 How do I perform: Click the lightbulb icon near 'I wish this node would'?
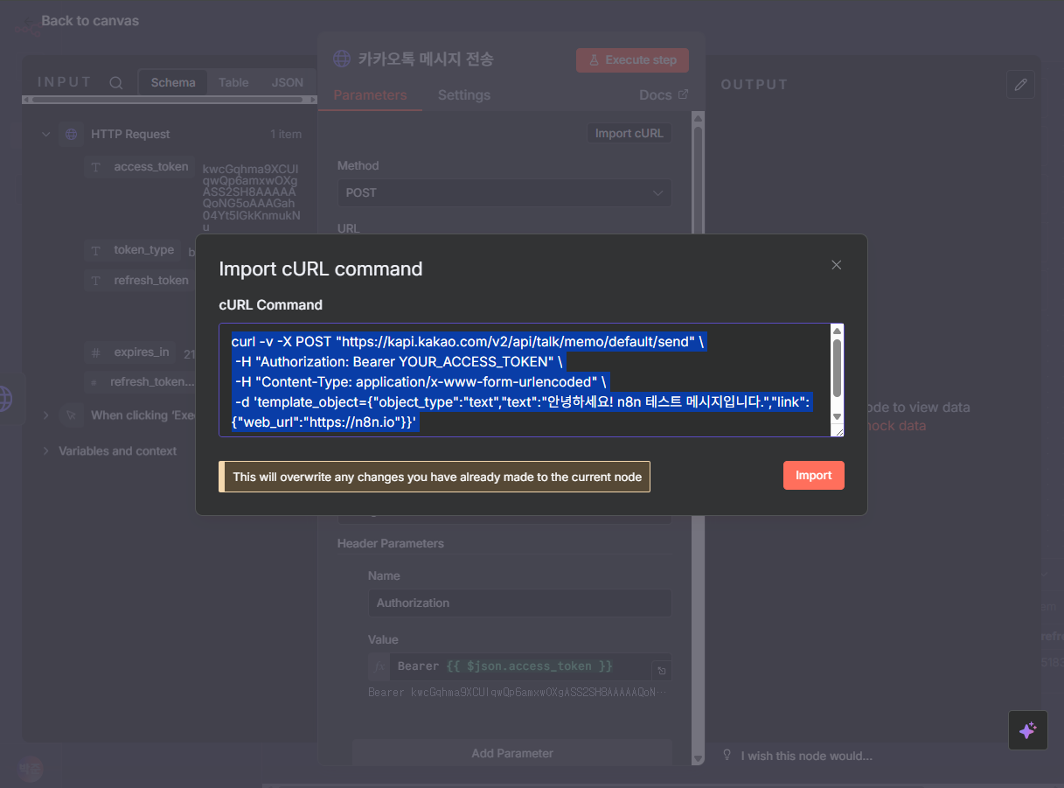(727, 756)
